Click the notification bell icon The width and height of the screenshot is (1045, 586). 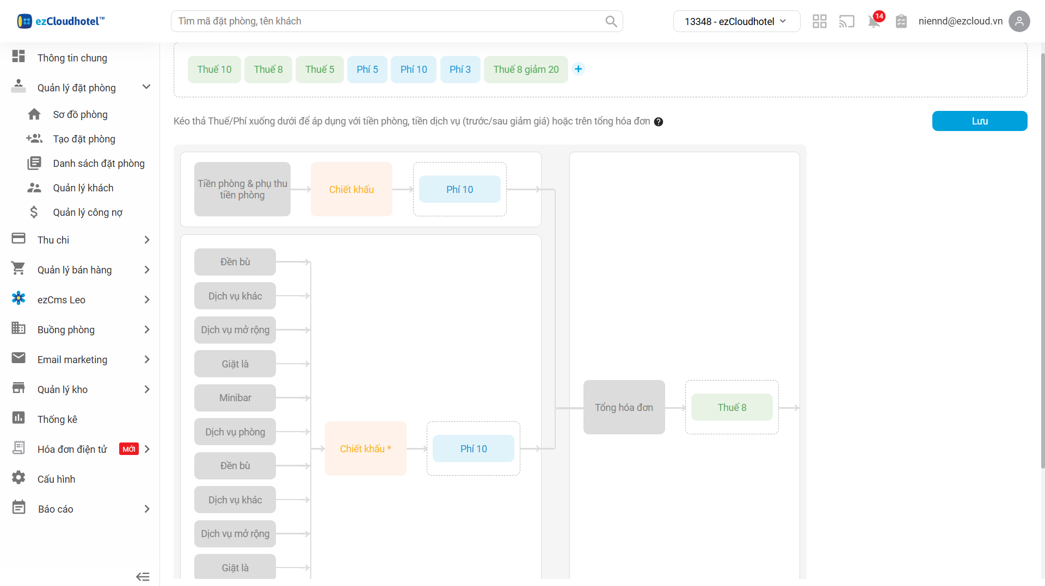(x=874, y=22)
